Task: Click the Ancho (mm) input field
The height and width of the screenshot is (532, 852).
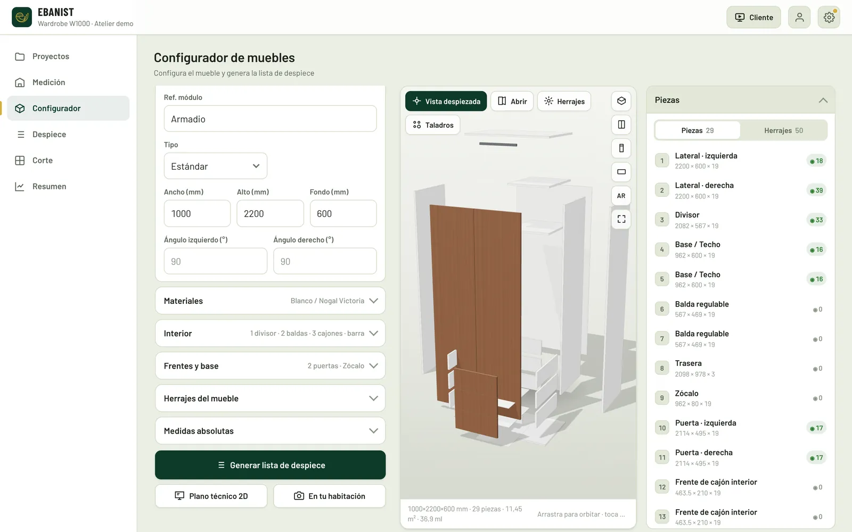Action: pyautogui.click(x=198, y=213)
